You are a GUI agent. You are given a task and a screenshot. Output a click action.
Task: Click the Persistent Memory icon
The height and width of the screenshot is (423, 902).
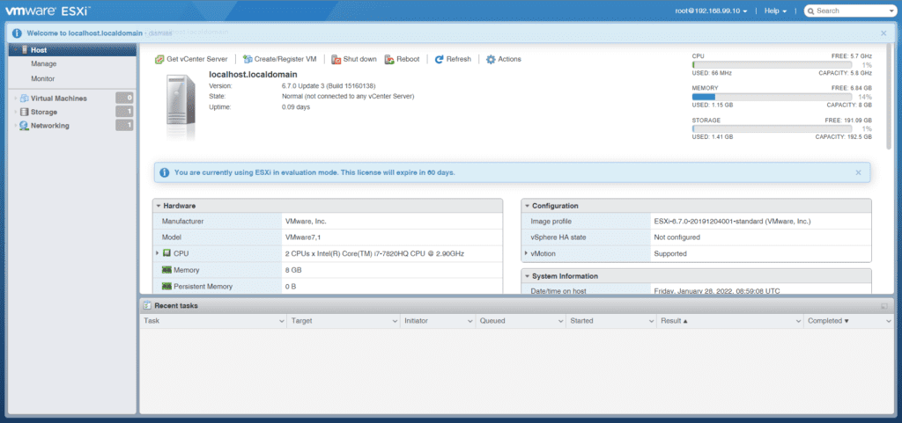[166, 286]
